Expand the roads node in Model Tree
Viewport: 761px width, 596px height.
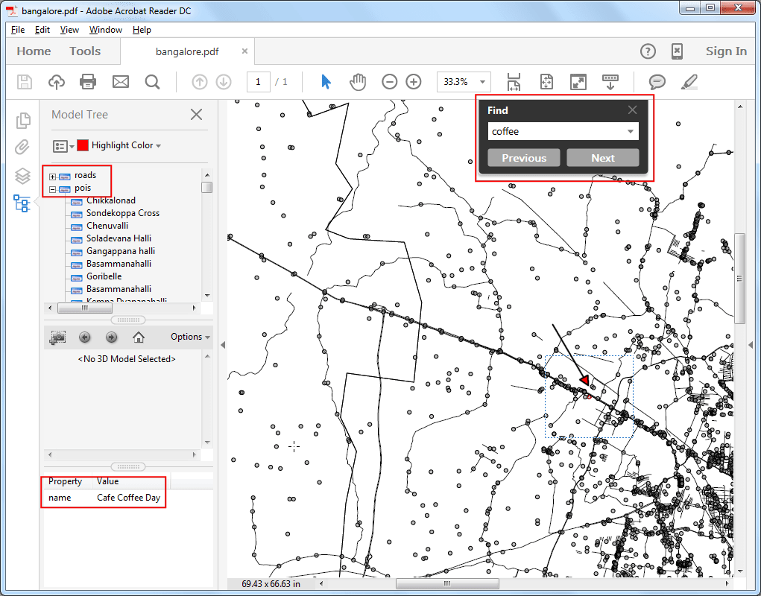point(51,176)
